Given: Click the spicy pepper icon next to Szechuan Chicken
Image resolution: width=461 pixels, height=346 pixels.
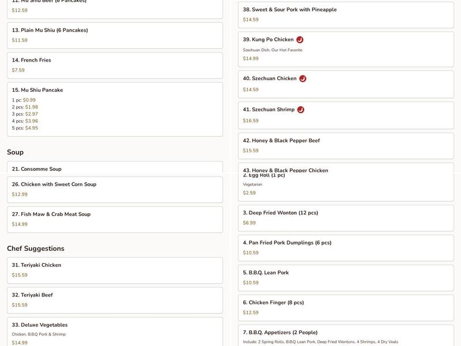Looking at the screenshot, I should 303,78.
